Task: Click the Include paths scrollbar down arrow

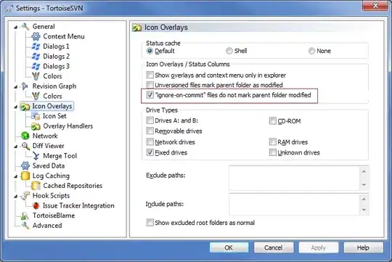Action: click(364, 210)
